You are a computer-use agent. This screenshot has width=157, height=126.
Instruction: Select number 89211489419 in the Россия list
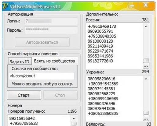[100, 46]
